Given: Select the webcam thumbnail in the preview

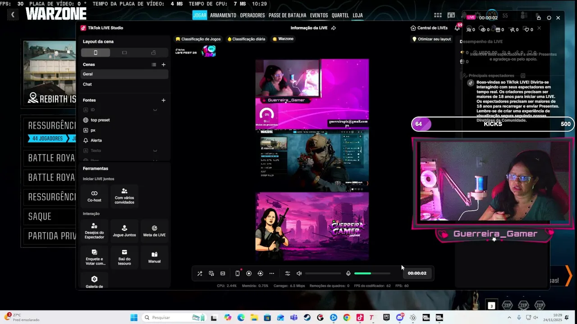Looking at the screenshot, I should tap(288, 78).
